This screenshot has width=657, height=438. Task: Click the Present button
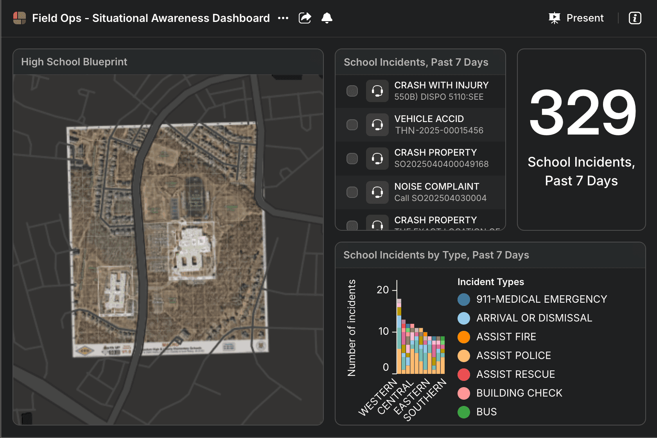[576, 18]
